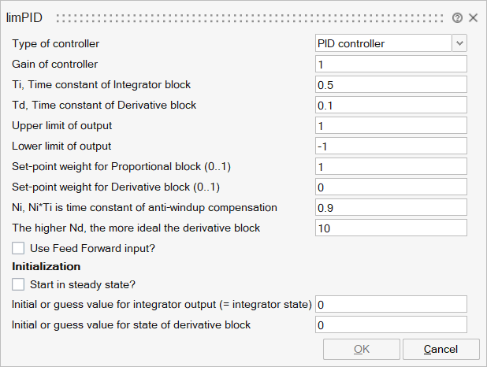This screenshot has width=487, height=367.
Task: Edit the Nd derivative block value field
Action: point(391,228)
